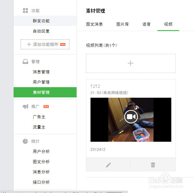
Task: Click the 视频列表（共1个） heading
Action: [102, 45]
